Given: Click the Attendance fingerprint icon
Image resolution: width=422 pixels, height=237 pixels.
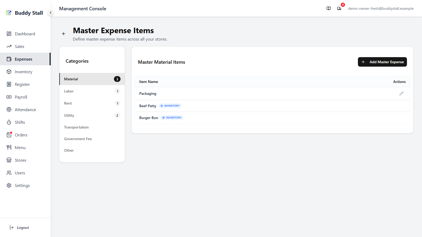Looking at the screenshot, I should tap(9, 110).
